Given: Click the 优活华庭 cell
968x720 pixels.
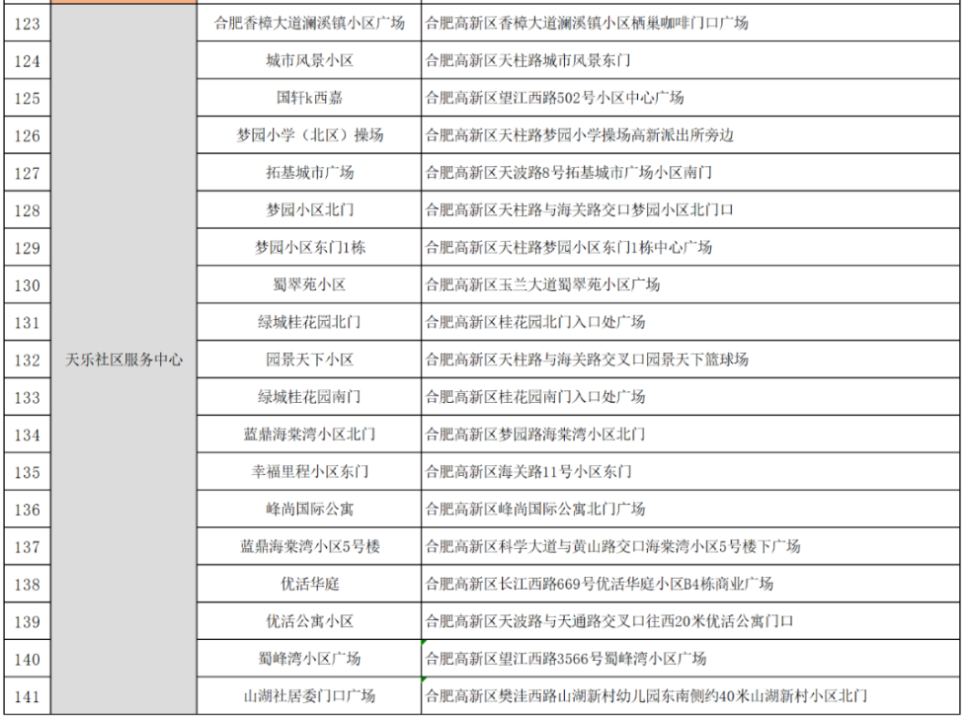Looking at the screenshot, I should pyautogui.click(x=309, y=584).
